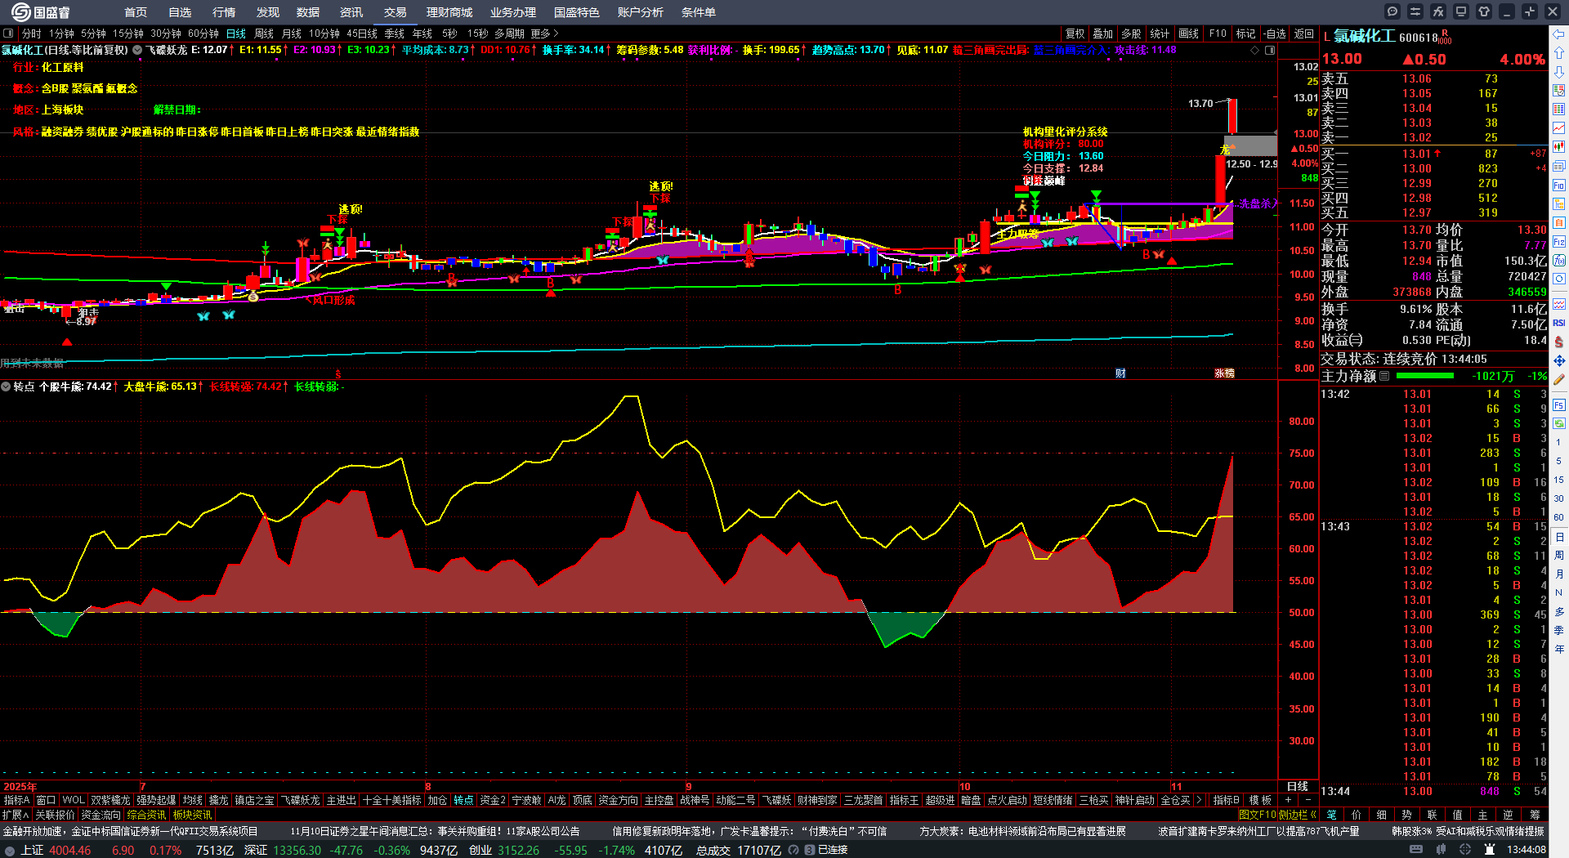Click the 统计 statistics button
Image resolution: width=1569 pixels, height=858 pixels.
coord(1160,34)
